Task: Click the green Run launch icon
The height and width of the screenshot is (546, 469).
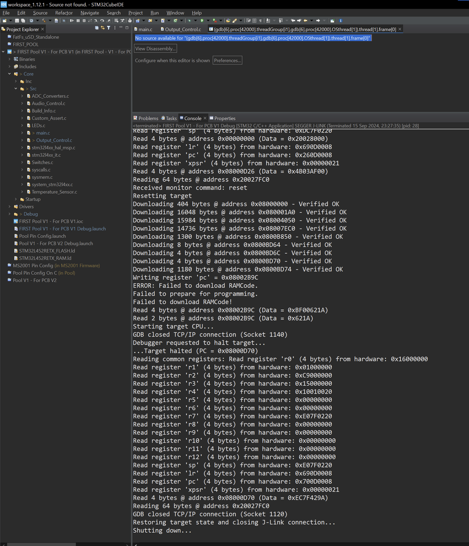Action: [202, 21]
